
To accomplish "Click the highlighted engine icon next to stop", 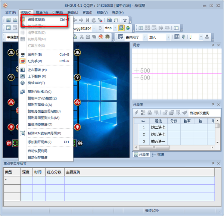I will click(x=121, y=28).
